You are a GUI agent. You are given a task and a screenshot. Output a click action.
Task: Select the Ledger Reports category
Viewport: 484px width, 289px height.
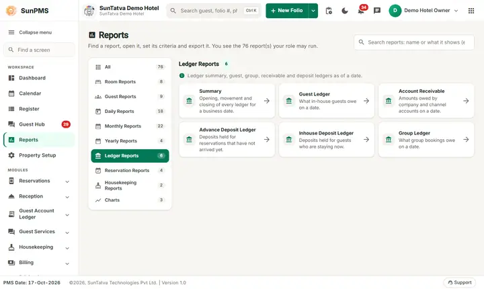(x=130, y=156)
